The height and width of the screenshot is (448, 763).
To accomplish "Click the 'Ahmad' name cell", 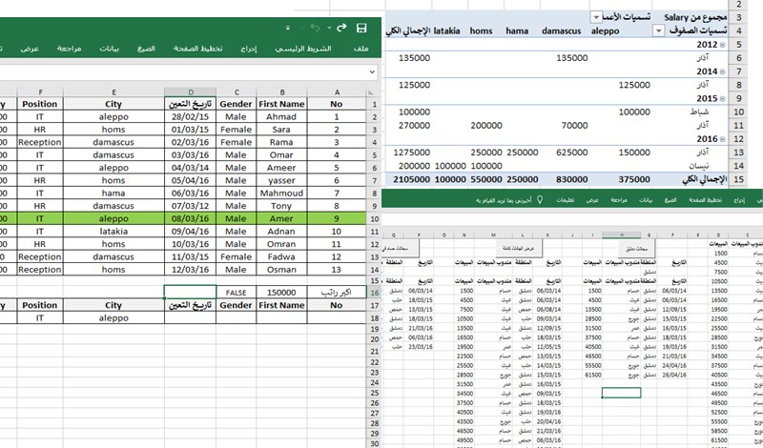I will coord(281,116).
